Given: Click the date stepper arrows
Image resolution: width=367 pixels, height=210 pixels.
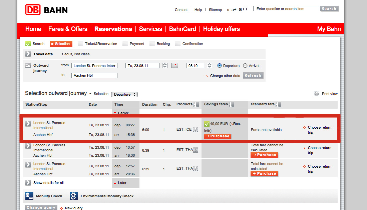Looking at the screenshot, I should click(165, 66).
